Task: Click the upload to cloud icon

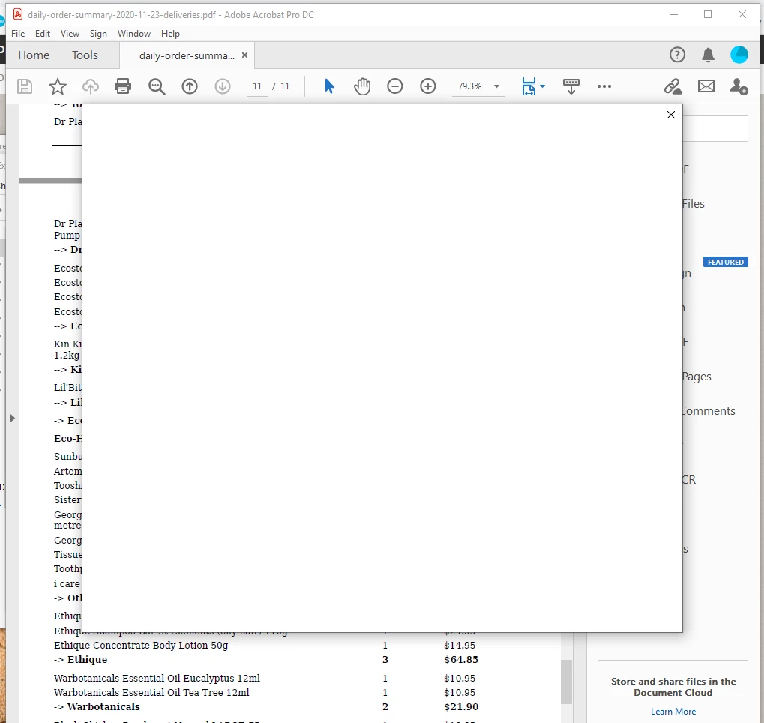Action: point(90,86)
